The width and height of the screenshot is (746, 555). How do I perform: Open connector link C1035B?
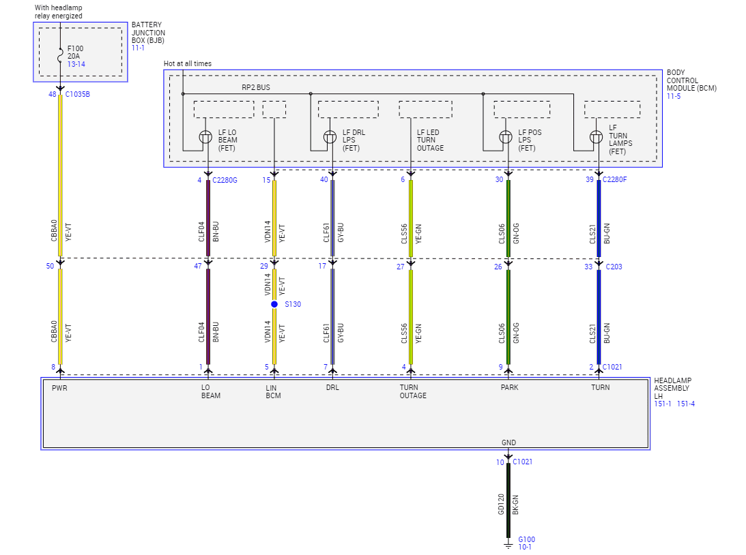click(78, 94)
